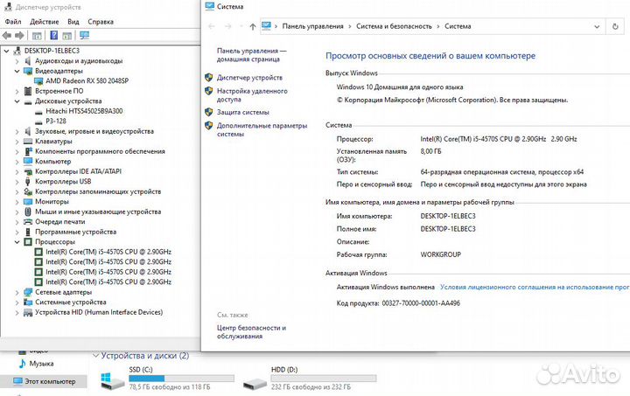Open Защита системы link
The height and width of the screenshot is (396, 630).
[242, 113]
